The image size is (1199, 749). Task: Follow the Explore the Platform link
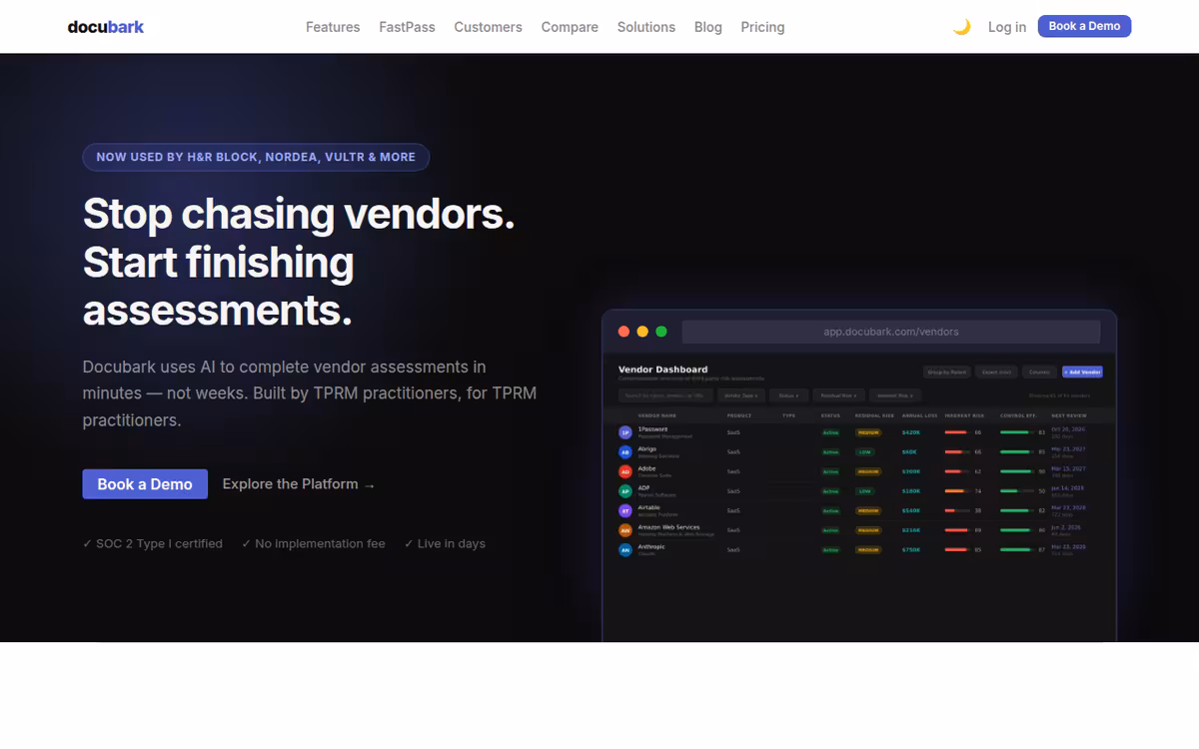(x=299, y=484)
